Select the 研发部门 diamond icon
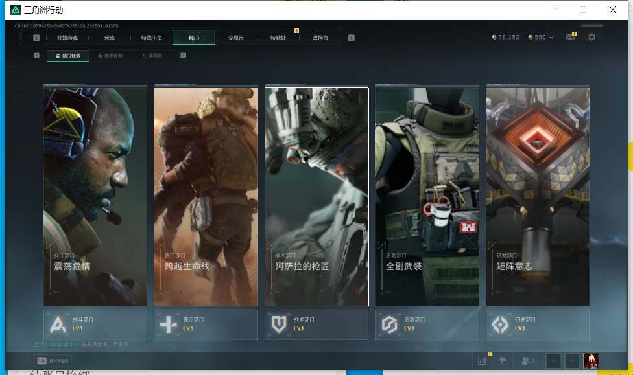Image resolution: width=633 pixels, height=375 pixels. point(500,324)
